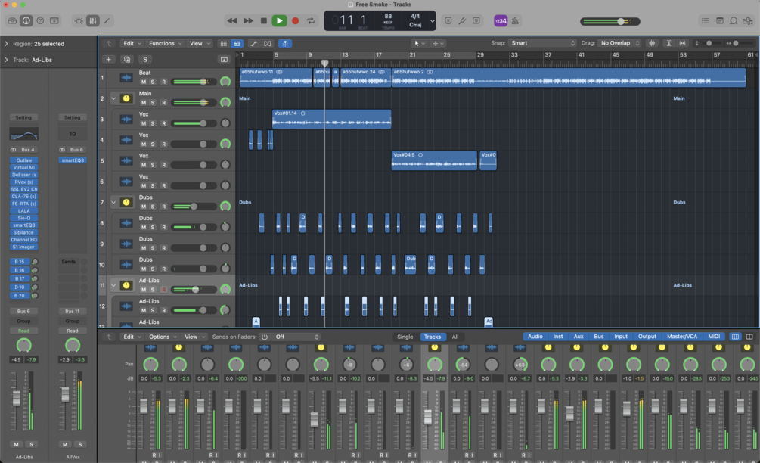Open the Loop Browser icon
The image size is (760, 463).
coord(734,21)
